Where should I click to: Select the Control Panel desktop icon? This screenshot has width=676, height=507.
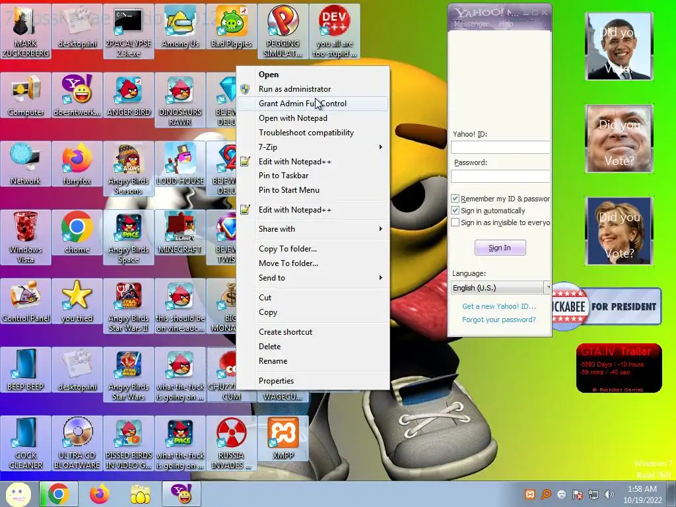[26, 301]
